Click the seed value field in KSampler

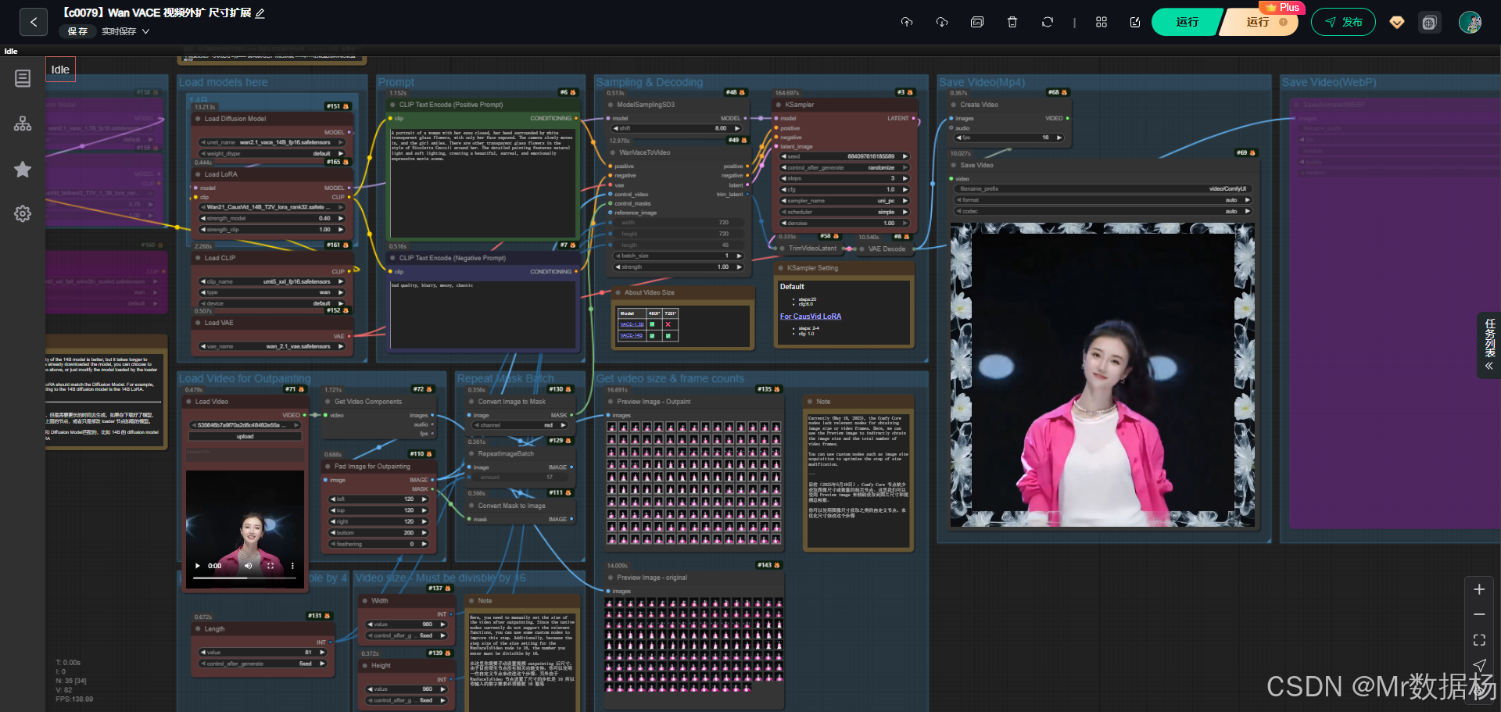pyautogui.click(x=845, y=156)
